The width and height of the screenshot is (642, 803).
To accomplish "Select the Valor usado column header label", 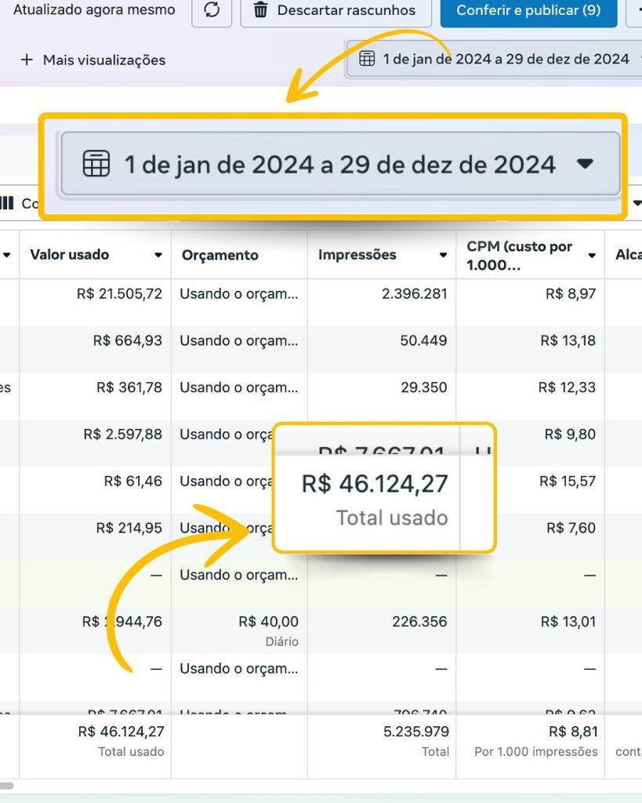I will (70, 255).
